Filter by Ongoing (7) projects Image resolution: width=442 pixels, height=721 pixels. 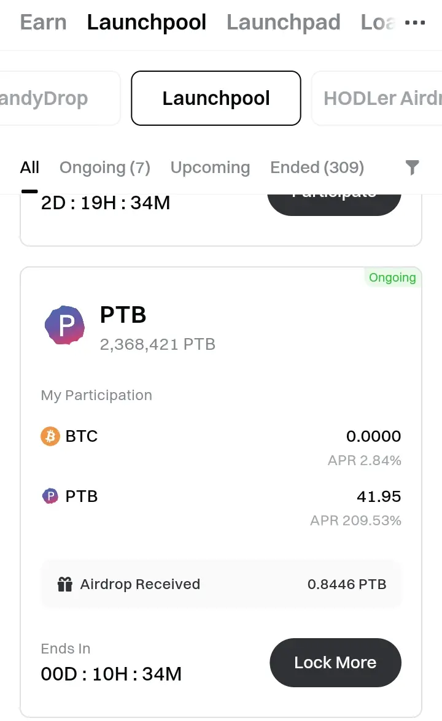click(x=105, y=168)
